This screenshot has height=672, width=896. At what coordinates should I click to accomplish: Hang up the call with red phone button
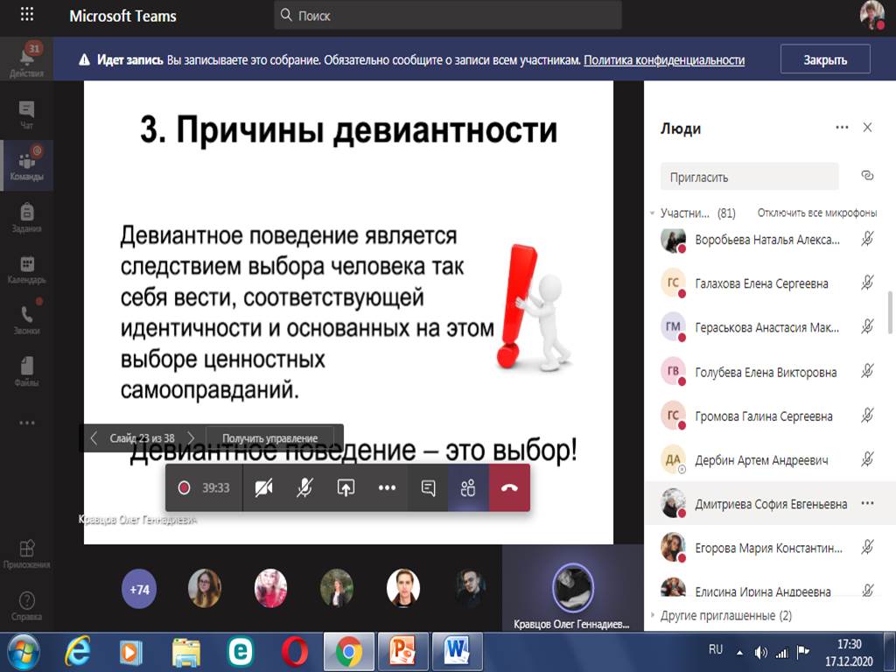[509, 487]
